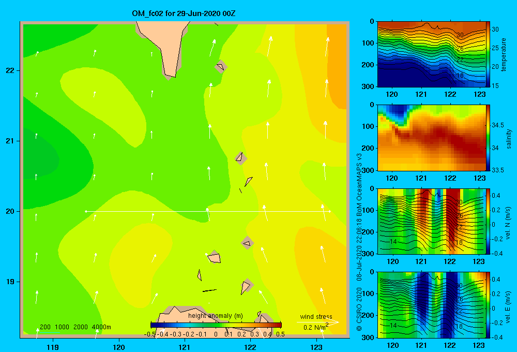Click the "15" tick on the temperature colorbar
The height and width of the screenshot is (352, 517).
495,85
